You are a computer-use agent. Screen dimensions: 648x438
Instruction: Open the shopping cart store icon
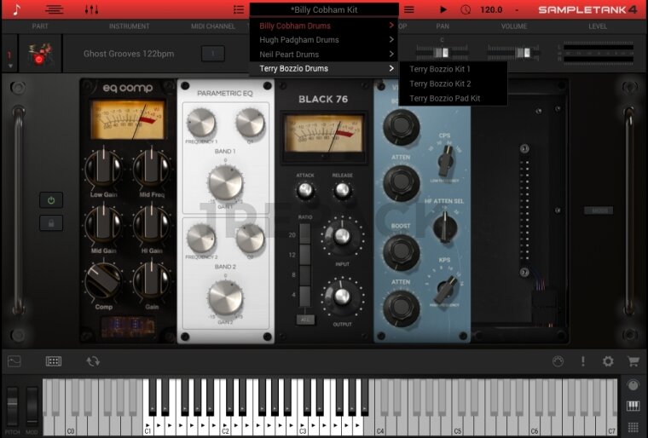click(x=633, y=361)
